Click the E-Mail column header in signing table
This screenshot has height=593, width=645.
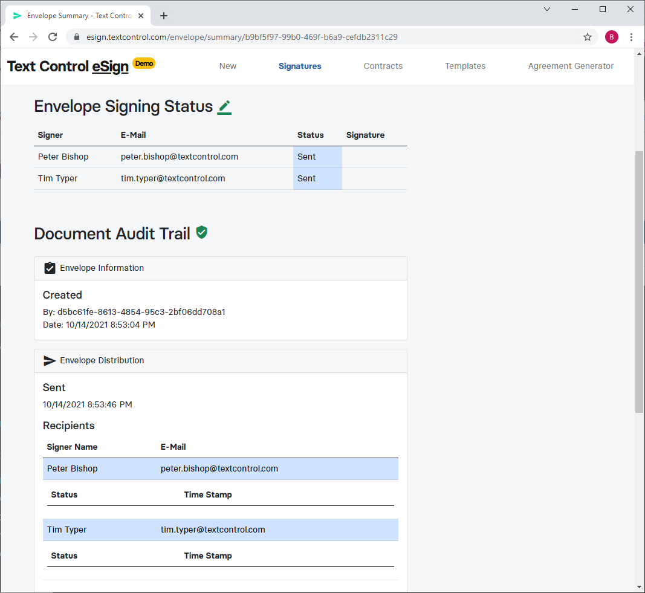pos(133,135)
